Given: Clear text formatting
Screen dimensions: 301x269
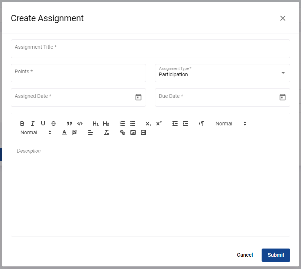Looking at the screenshot, I should [107, 132].
